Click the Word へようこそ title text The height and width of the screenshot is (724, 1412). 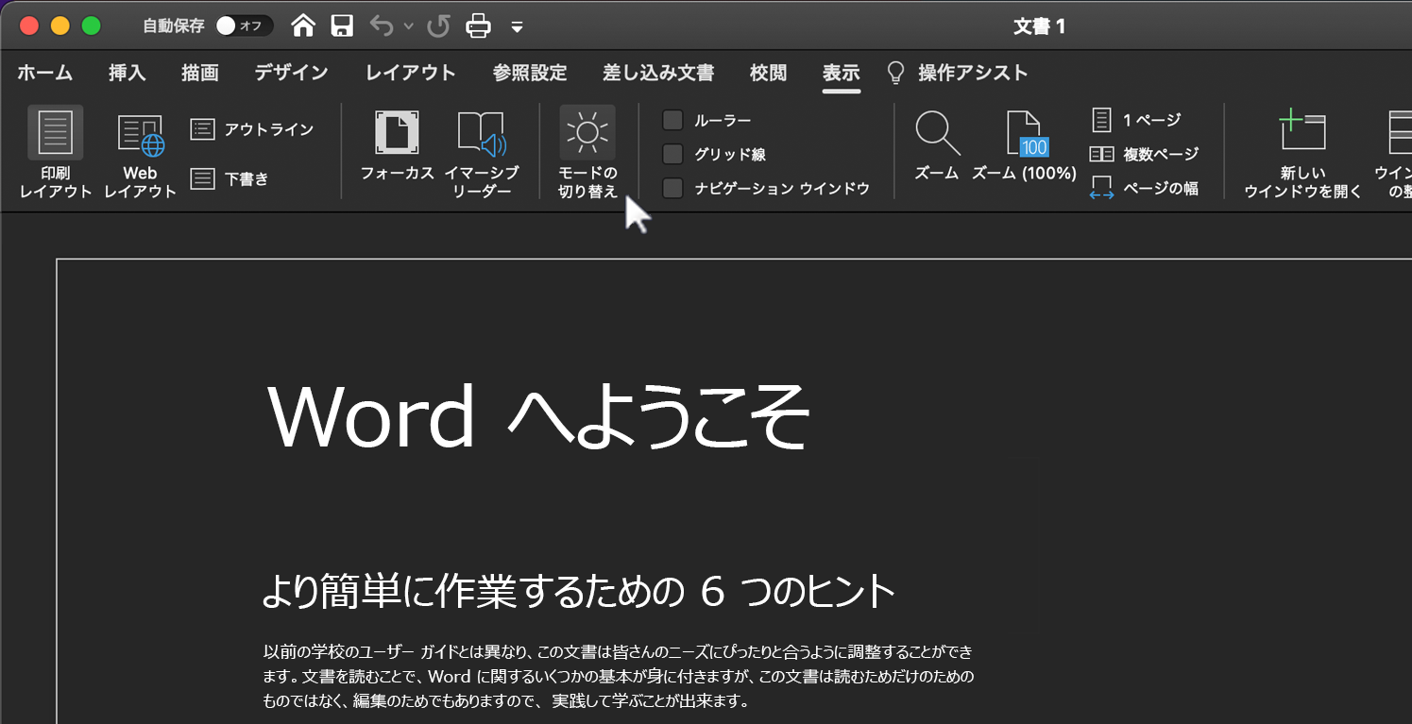coord(539,417)
